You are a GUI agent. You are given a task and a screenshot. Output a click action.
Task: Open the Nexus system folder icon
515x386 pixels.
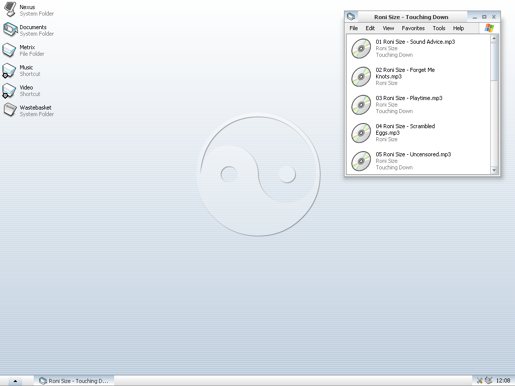click(x=10, y=10)
